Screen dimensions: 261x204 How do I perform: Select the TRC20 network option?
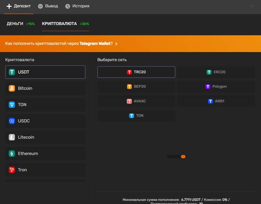coord(136,72)
